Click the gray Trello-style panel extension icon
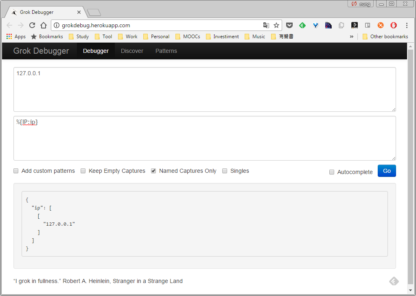 pyautogui.click(x=368, y=26)
